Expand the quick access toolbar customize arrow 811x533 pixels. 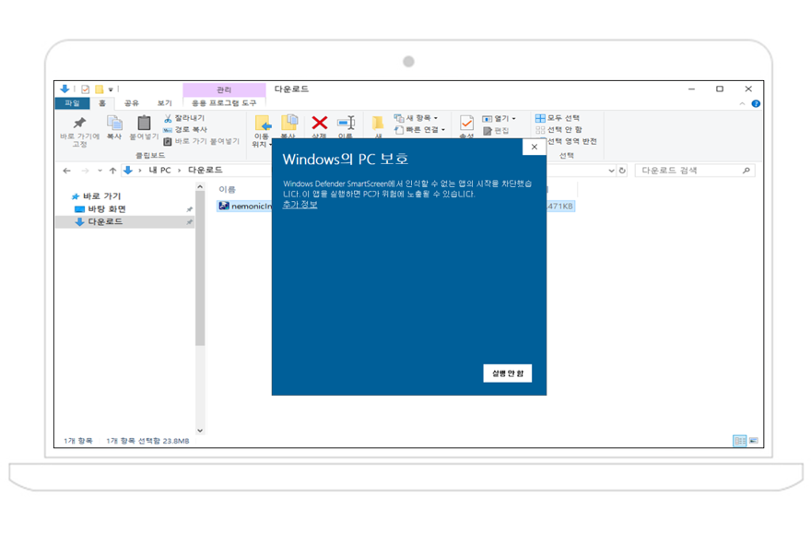pyautogui.click(x=111, y=89)
